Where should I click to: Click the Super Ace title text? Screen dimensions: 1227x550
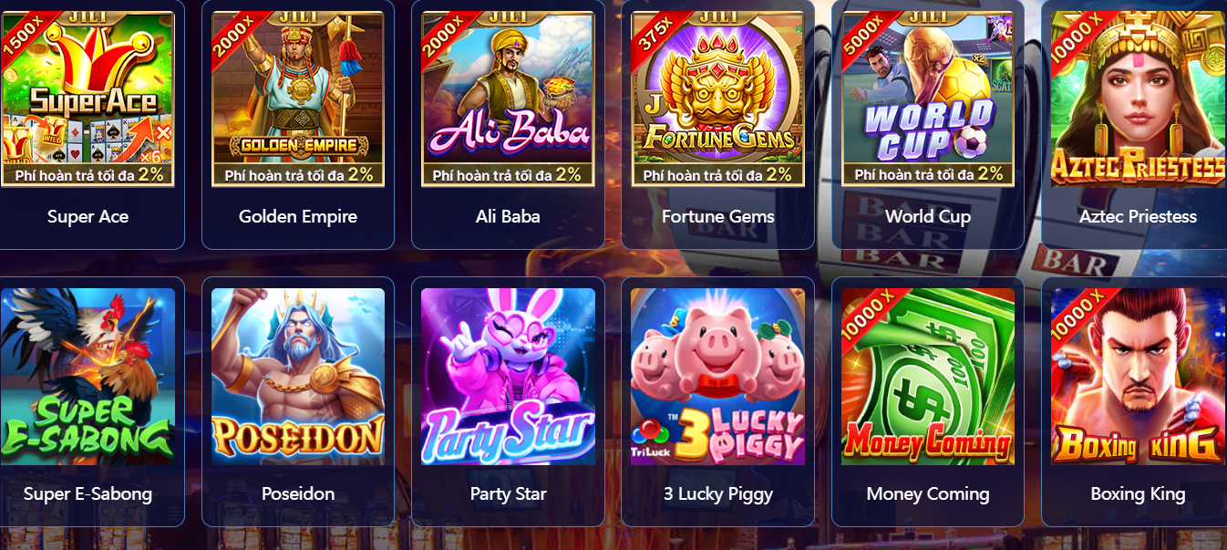tap(88, 216)
